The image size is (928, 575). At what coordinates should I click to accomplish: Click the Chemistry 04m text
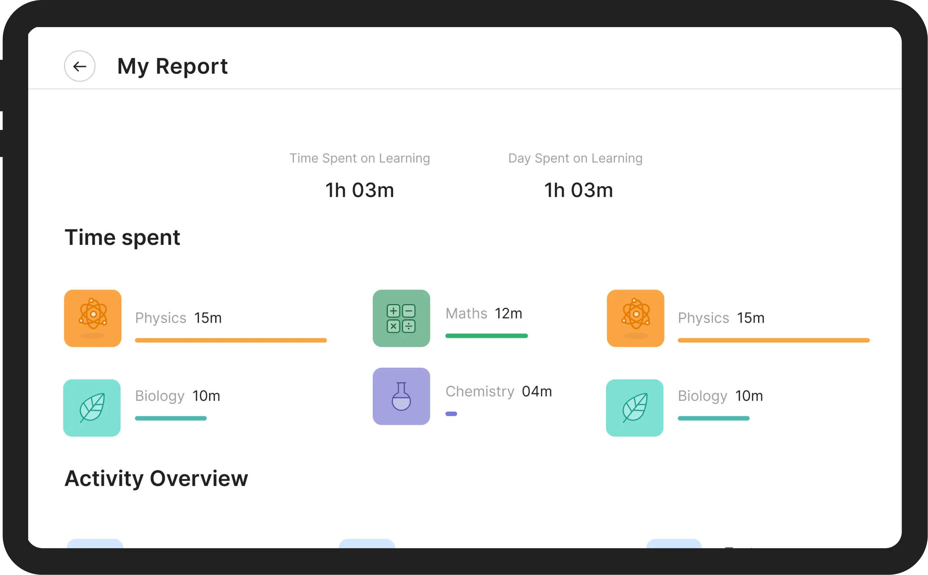pyautogui.click(x=499, y=391)
